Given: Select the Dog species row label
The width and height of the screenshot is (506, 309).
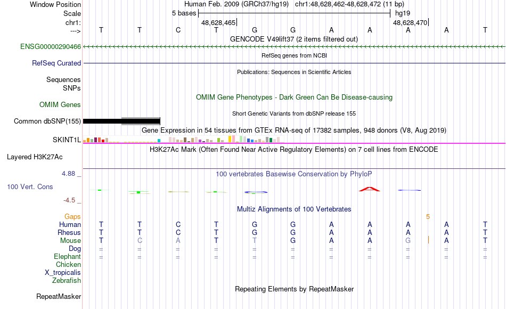Looking at the screenshot, I should [75, 249].
